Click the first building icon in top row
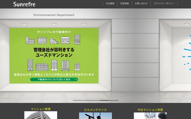 (x=30, y=40)
